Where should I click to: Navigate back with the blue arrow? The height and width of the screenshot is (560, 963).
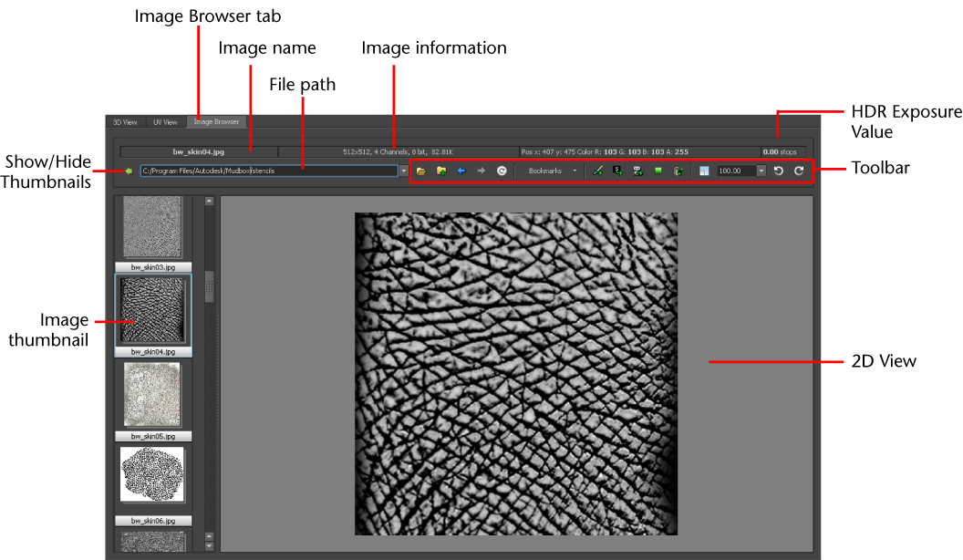point(461,171)
